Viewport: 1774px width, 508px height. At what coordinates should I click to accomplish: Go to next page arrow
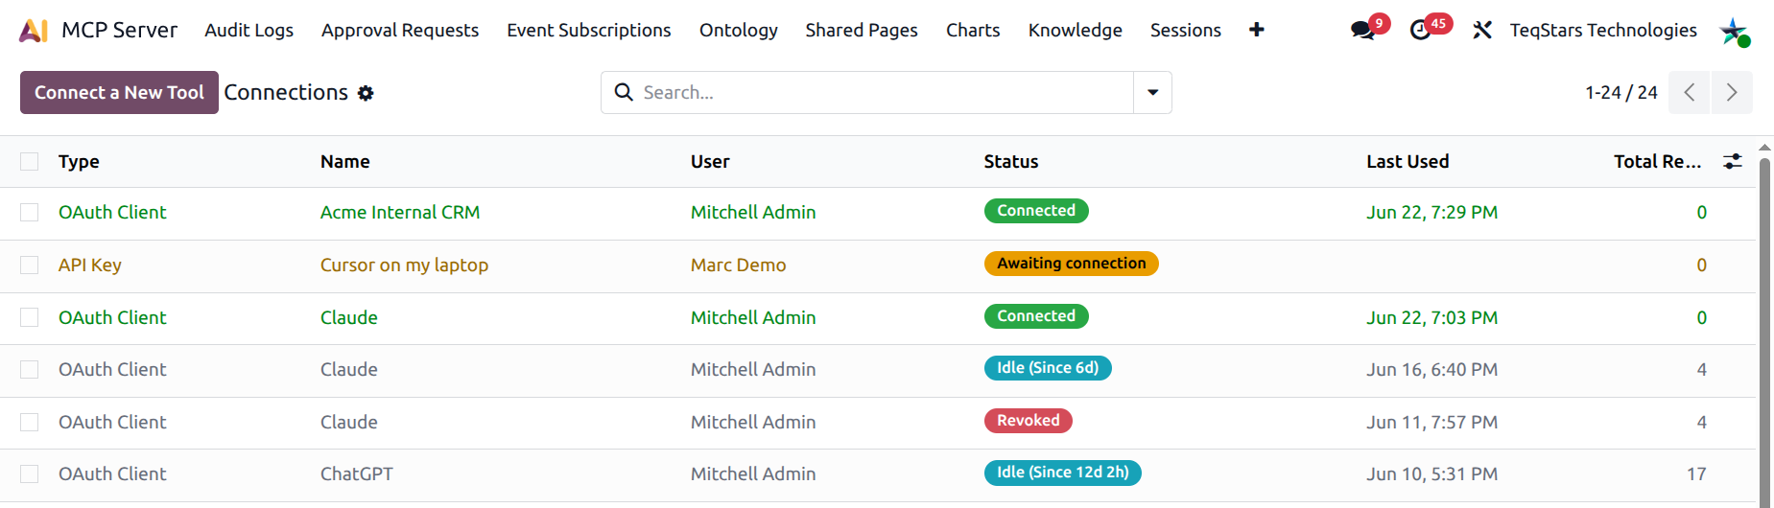pos(1732,92)
